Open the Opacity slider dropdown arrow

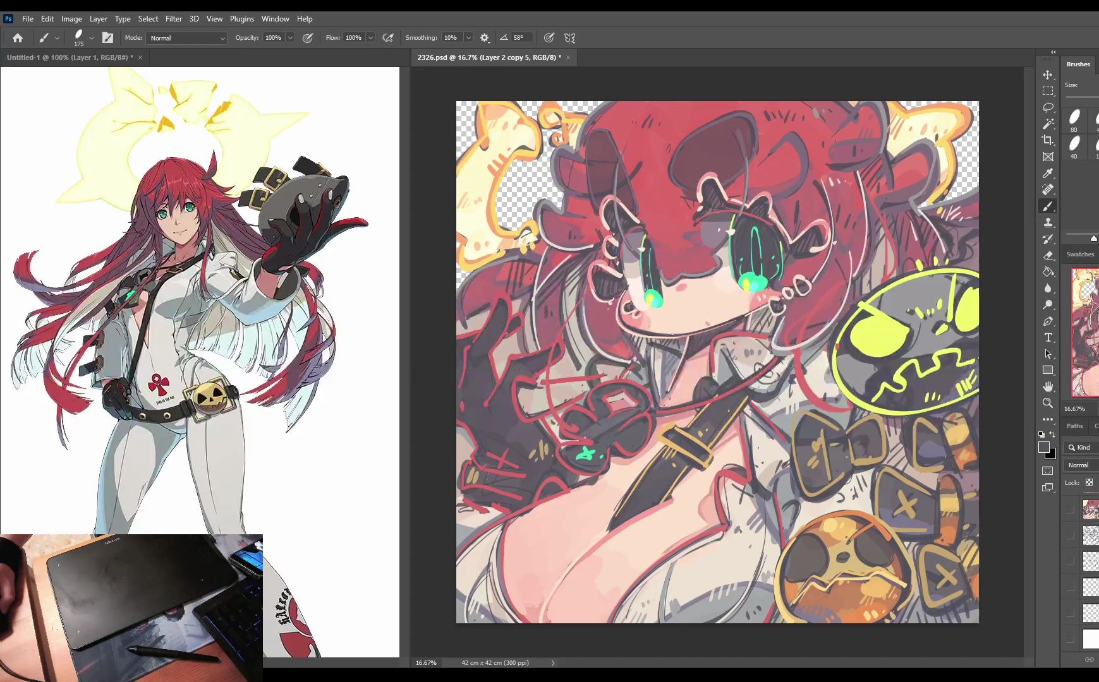click(x=290, y=38)
